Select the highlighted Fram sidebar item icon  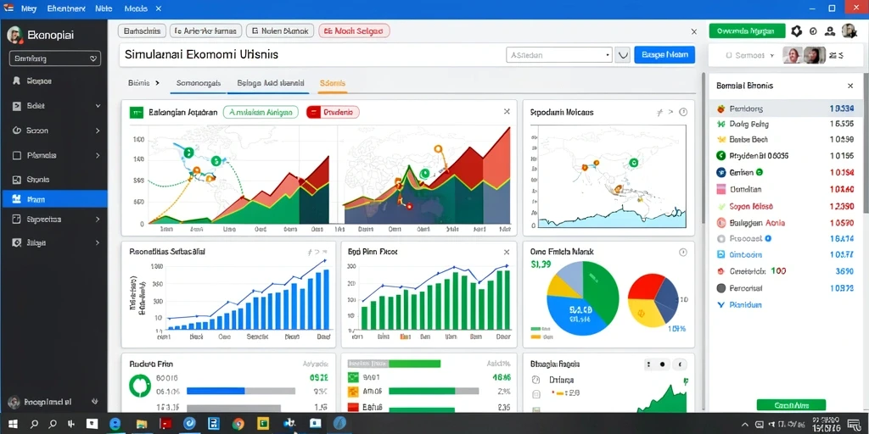point(16,199)
